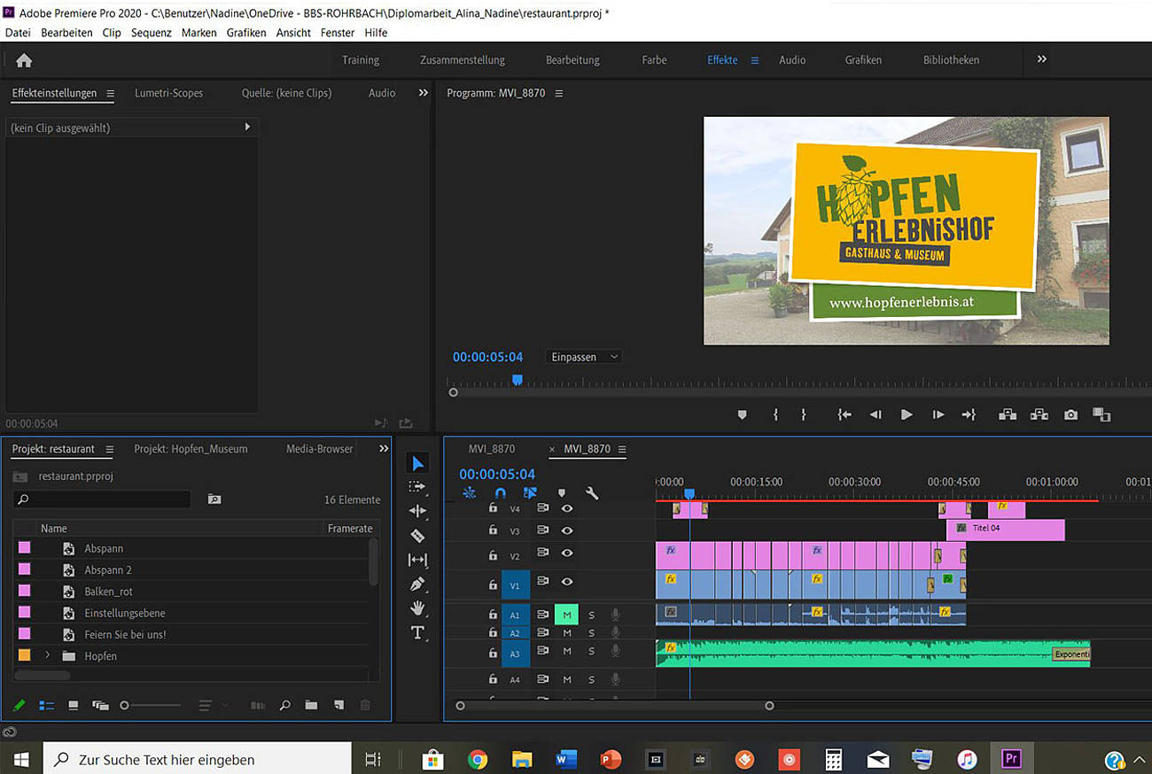Select the Pen tool
Viewport: 1152px width, 774px height.
[x=417, y=584]
